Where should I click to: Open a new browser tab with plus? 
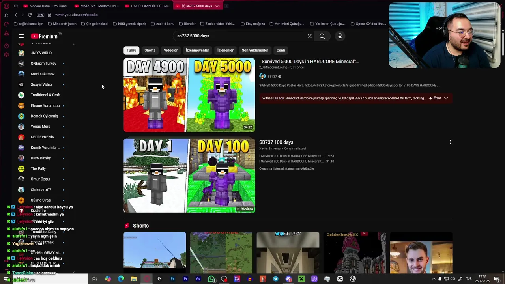226,6
